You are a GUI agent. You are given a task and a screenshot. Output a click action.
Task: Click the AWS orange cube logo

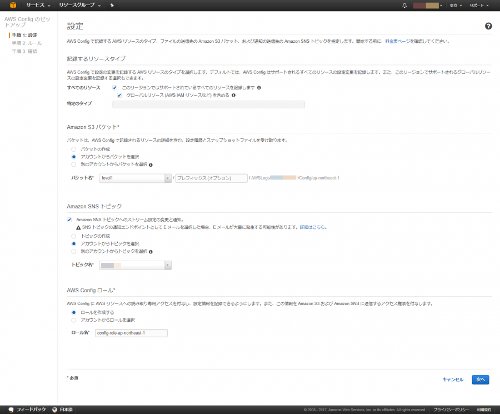pyautogui.click(x=13, y=5)
